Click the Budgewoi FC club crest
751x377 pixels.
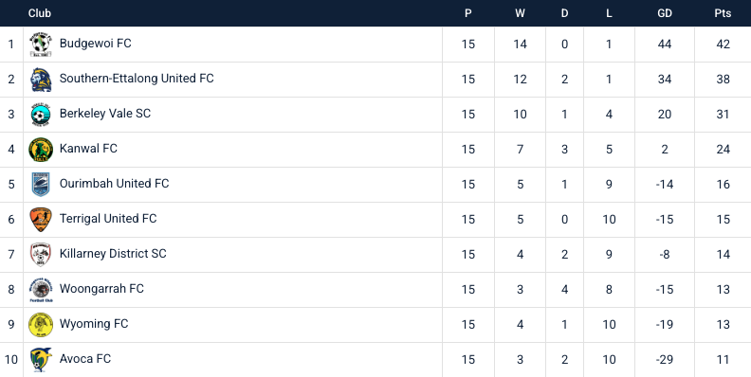click(x=41, y=44)
